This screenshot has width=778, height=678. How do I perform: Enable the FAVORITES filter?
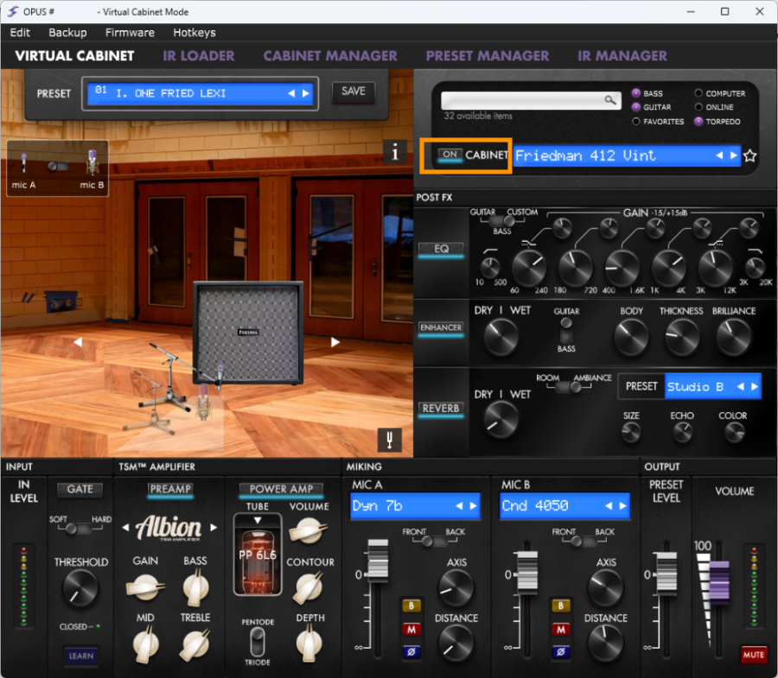click(635, 122)
